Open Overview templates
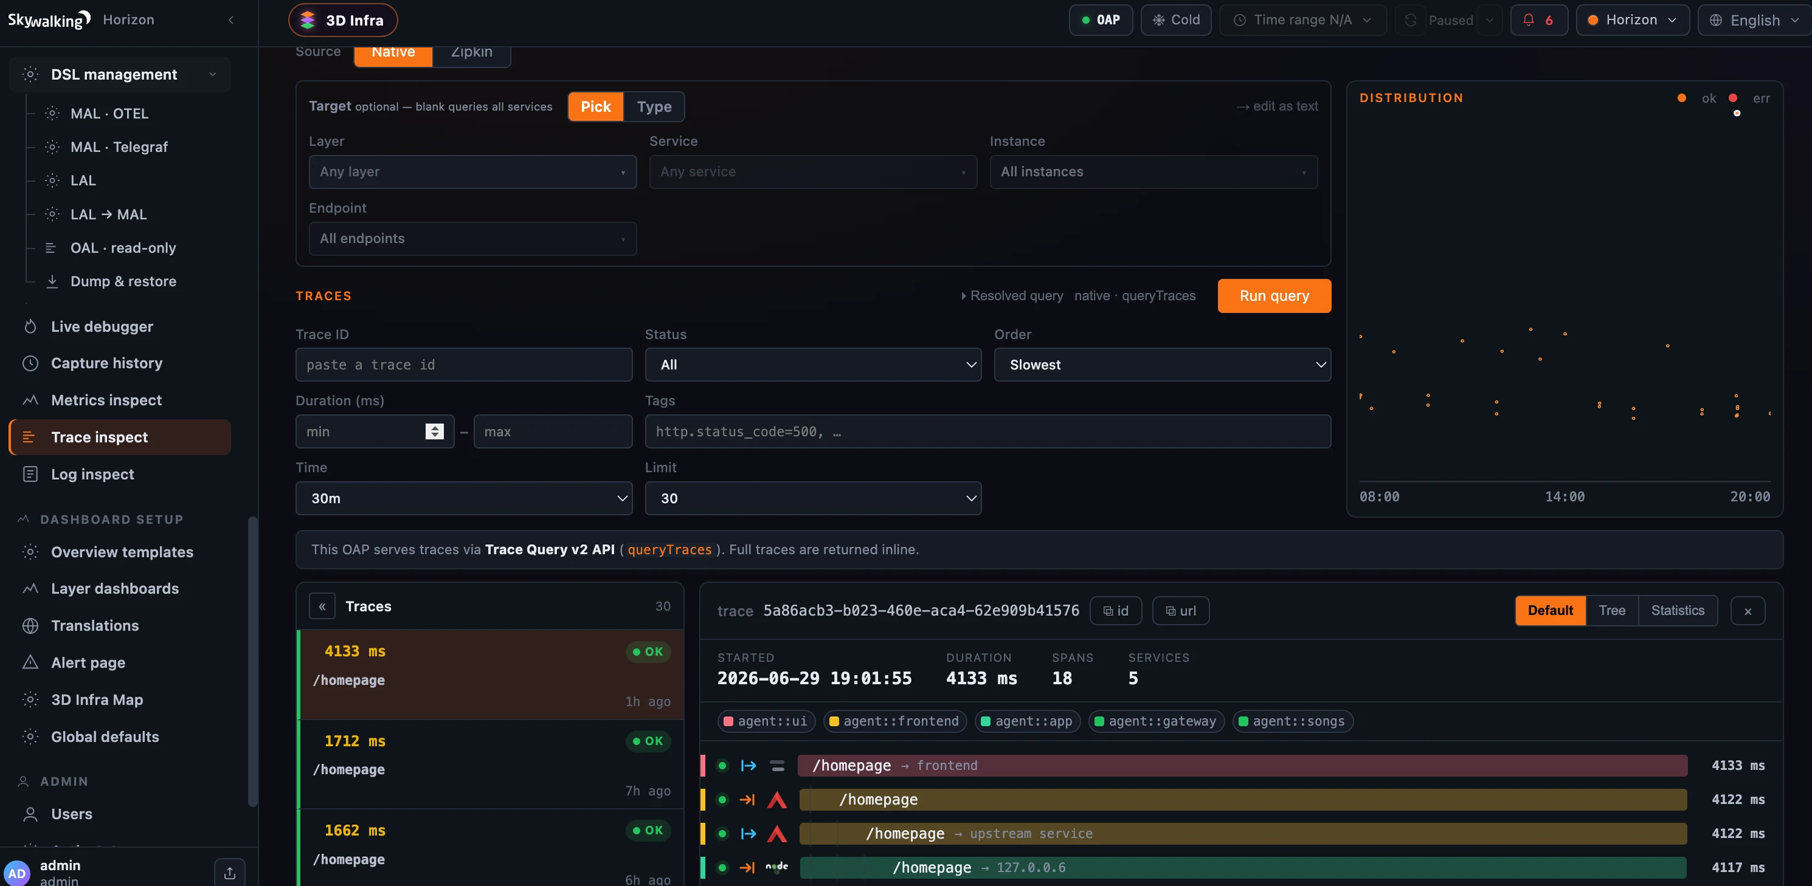The image size is (1812, 886). pyautogui.click(x=122, y=552)
